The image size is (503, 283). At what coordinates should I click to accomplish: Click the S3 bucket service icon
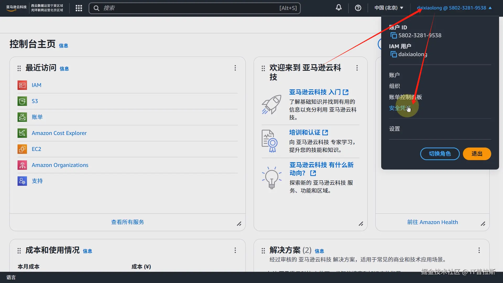pyautogui.click(x=22, y=101)
